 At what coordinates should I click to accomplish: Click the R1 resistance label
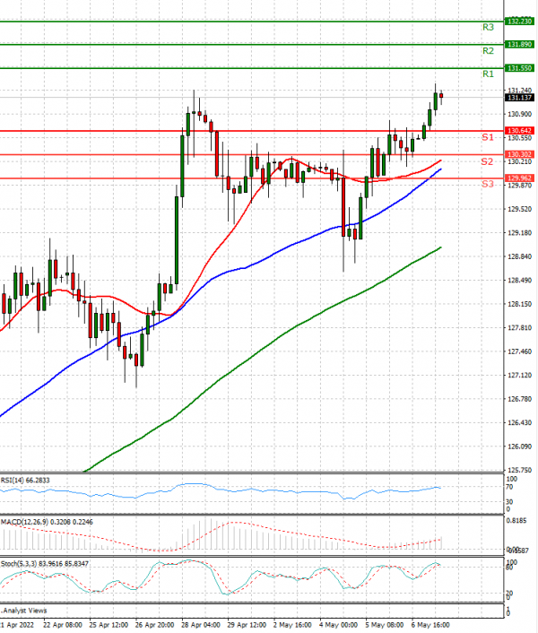(x=488, y=74)
